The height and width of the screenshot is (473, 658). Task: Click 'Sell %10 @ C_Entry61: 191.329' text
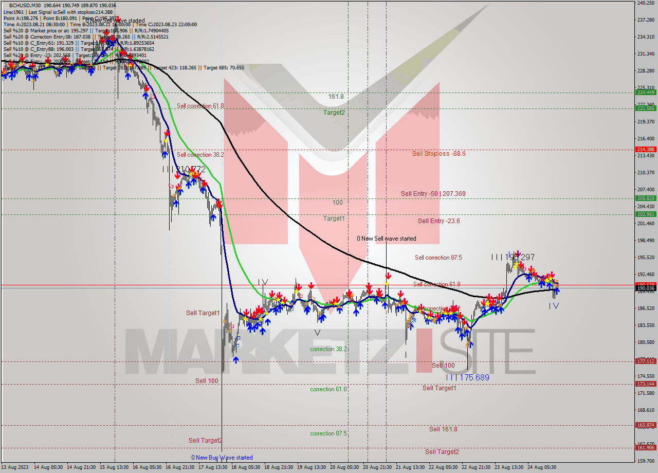(x=39, y=43)
